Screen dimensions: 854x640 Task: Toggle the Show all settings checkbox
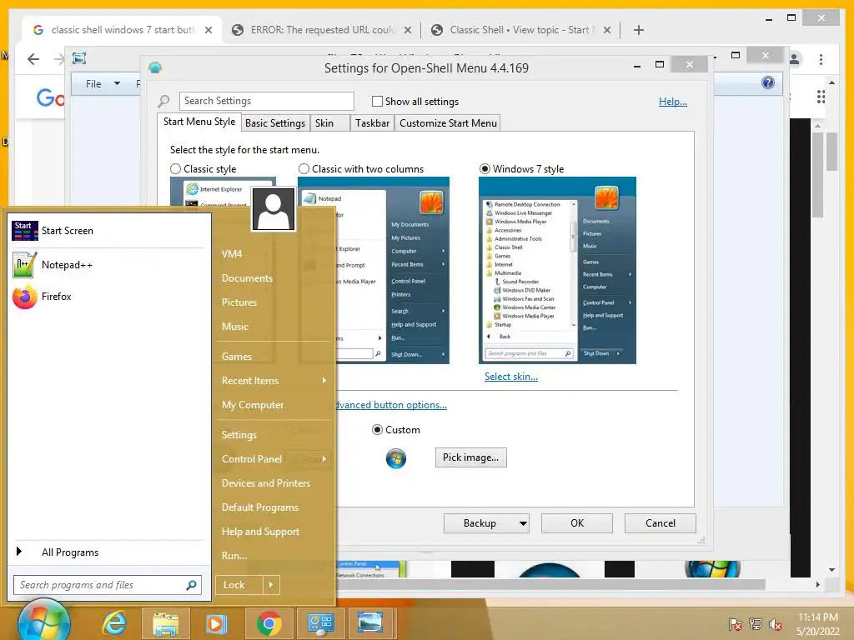[x=377, y=101]
